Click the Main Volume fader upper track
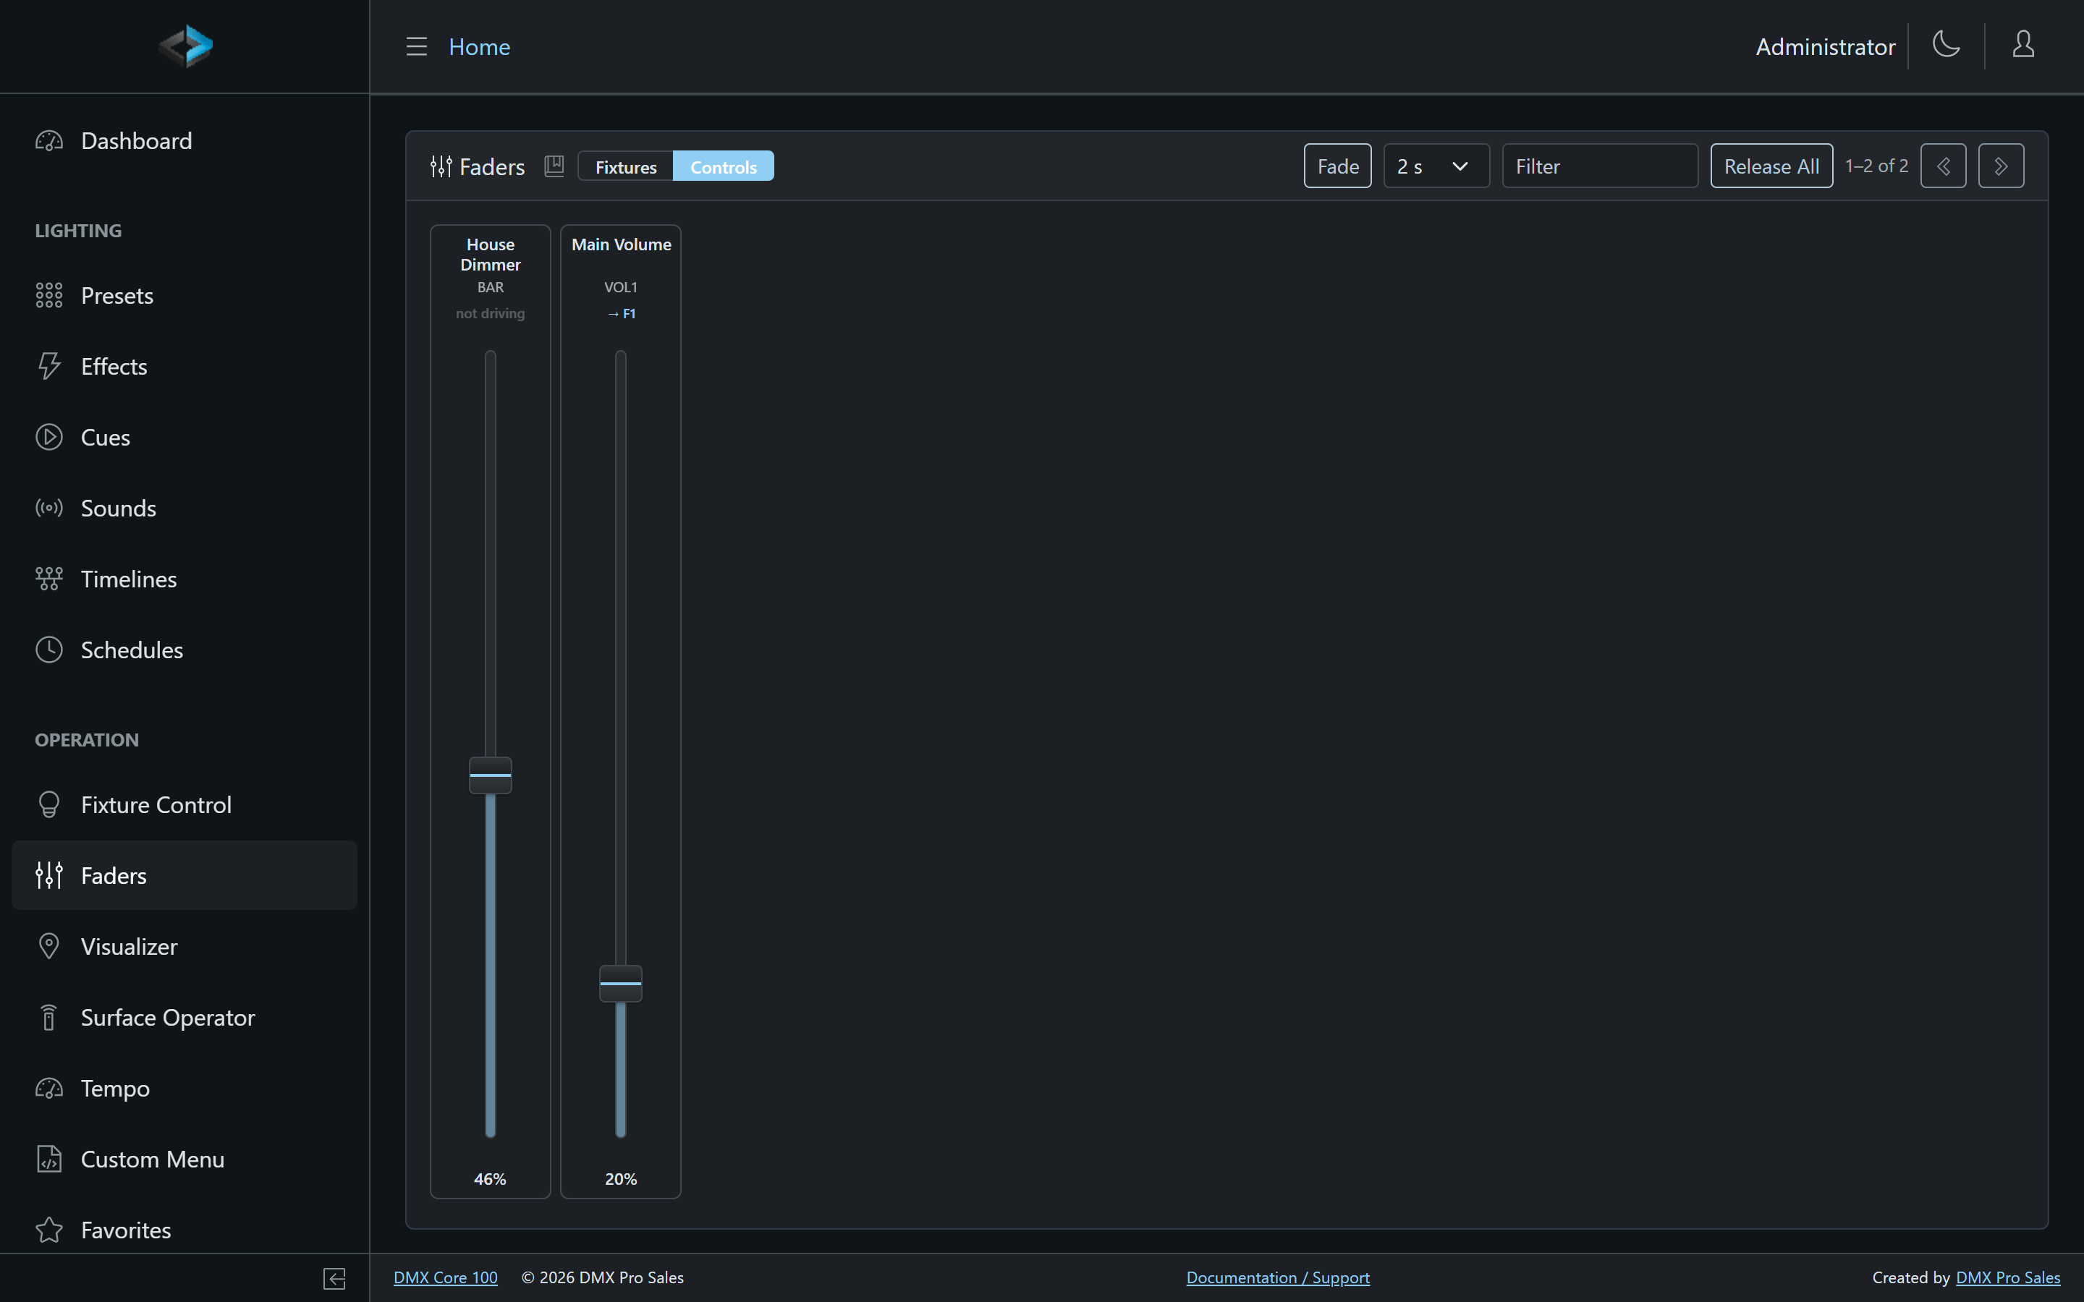 click(621, 657)
